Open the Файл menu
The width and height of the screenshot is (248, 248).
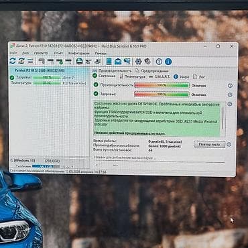13,53
